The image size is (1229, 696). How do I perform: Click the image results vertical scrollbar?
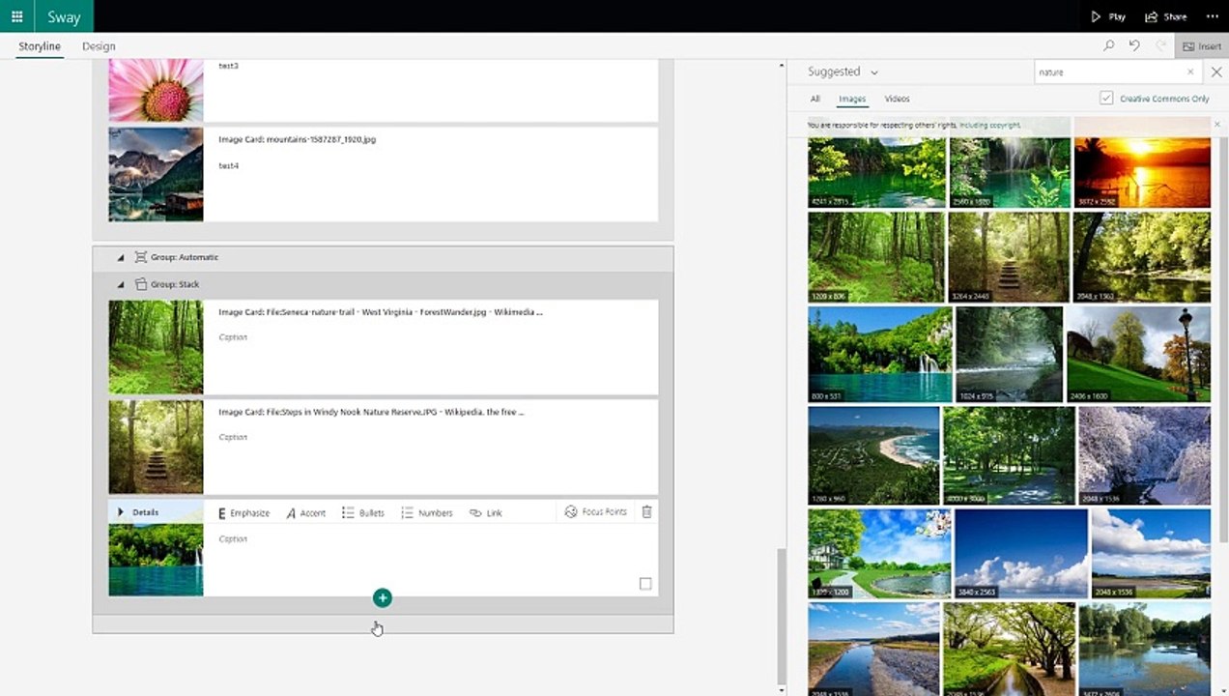1221,338
